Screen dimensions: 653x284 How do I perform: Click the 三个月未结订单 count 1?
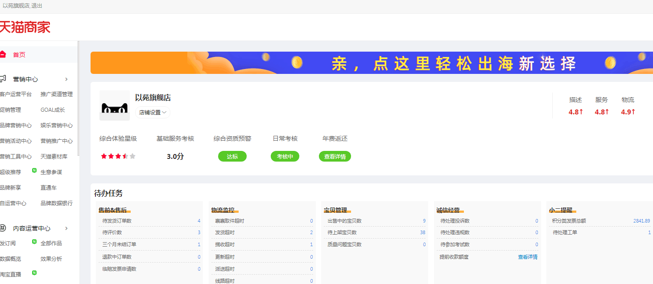coord(199,244)
